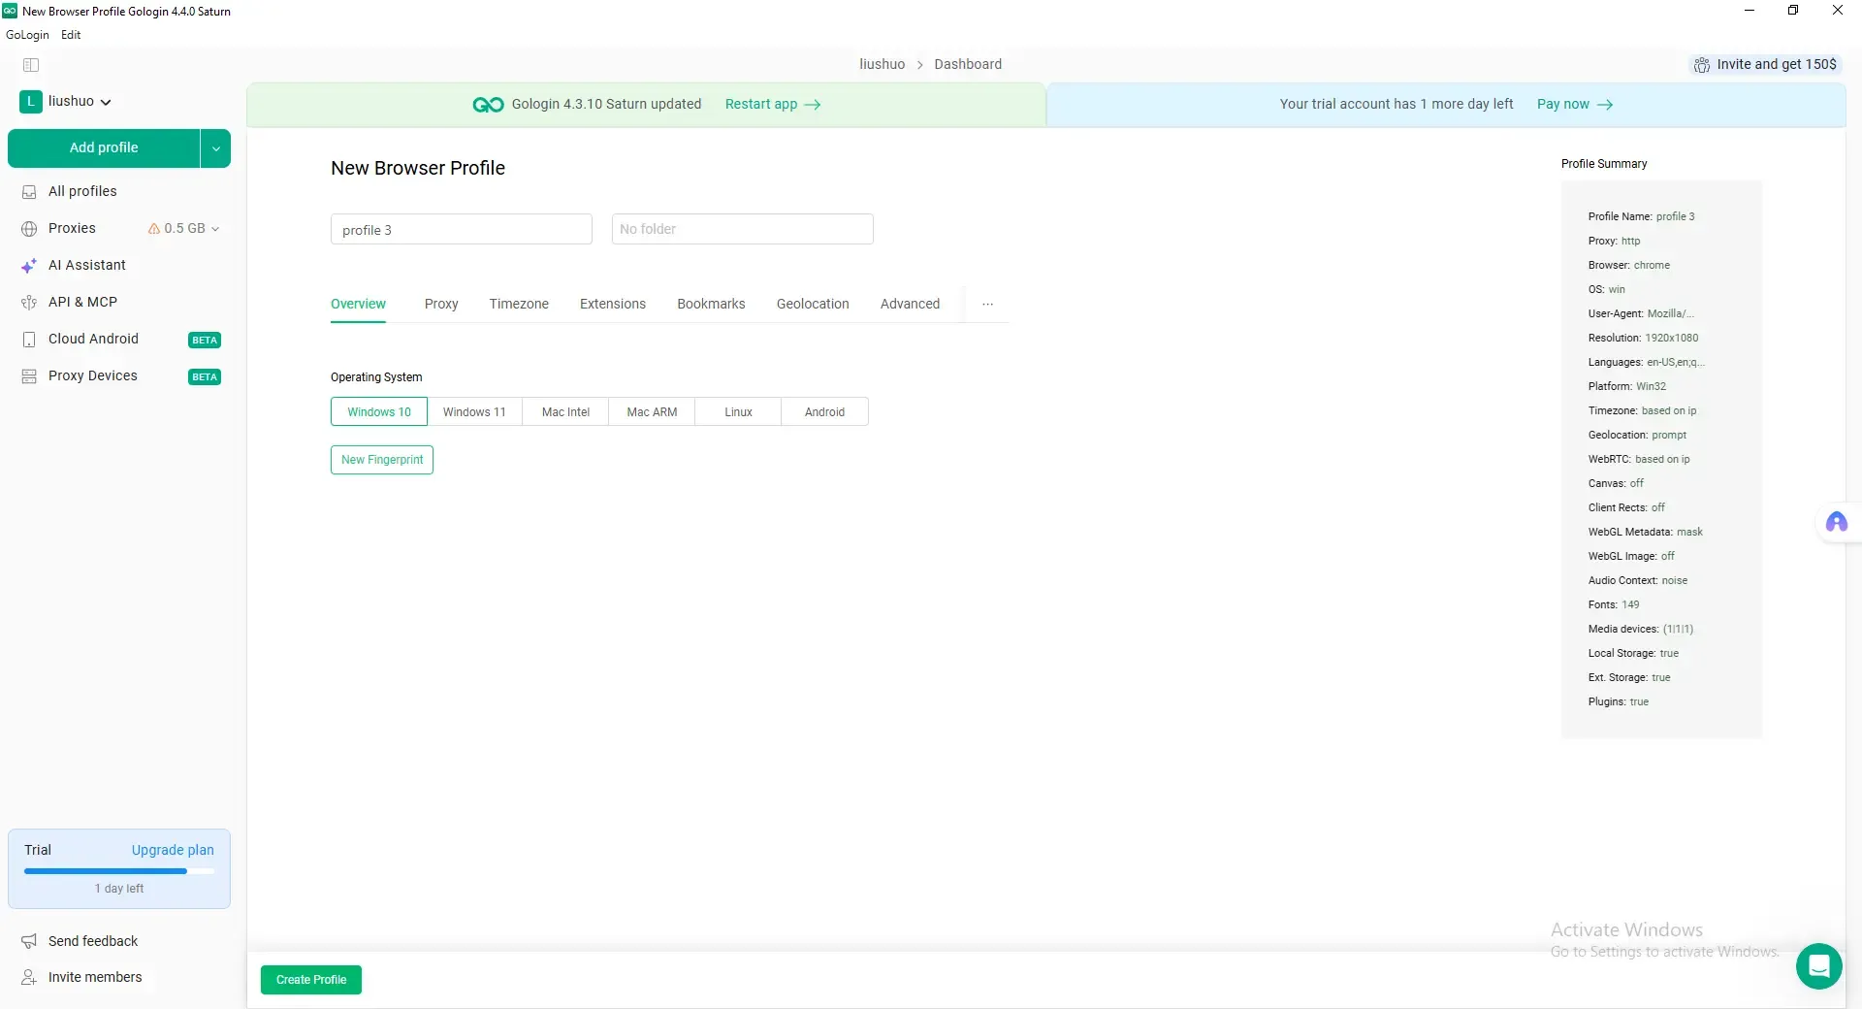Image resolution: width=1862 pixels, height=1009 pixels.
Task: Click the API & MCP icon
Action: pos(29,303)
